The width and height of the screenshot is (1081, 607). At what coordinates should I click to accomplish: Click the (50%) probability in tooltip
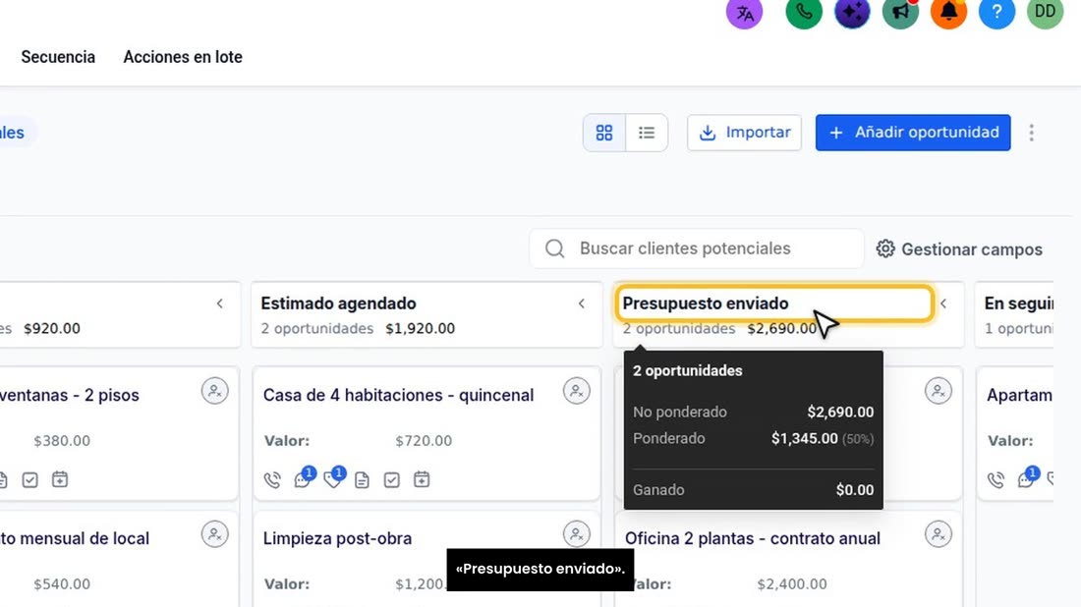858,439
